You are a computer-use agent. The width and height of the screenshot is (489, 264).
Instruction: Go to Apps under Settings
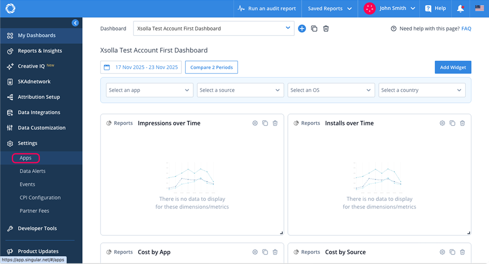[x=26, y=158]
